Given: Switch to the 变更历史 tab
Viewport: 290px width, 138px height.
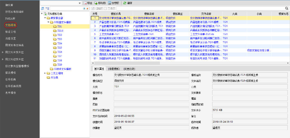Looking at the screenshot, I should point(130,69).
